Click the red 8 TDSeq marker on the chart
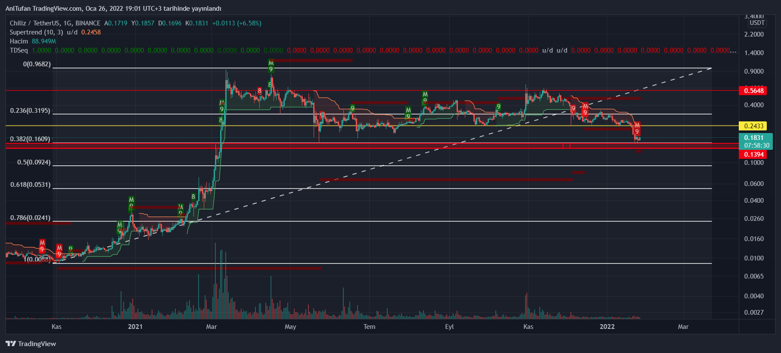 click(259, 91)
